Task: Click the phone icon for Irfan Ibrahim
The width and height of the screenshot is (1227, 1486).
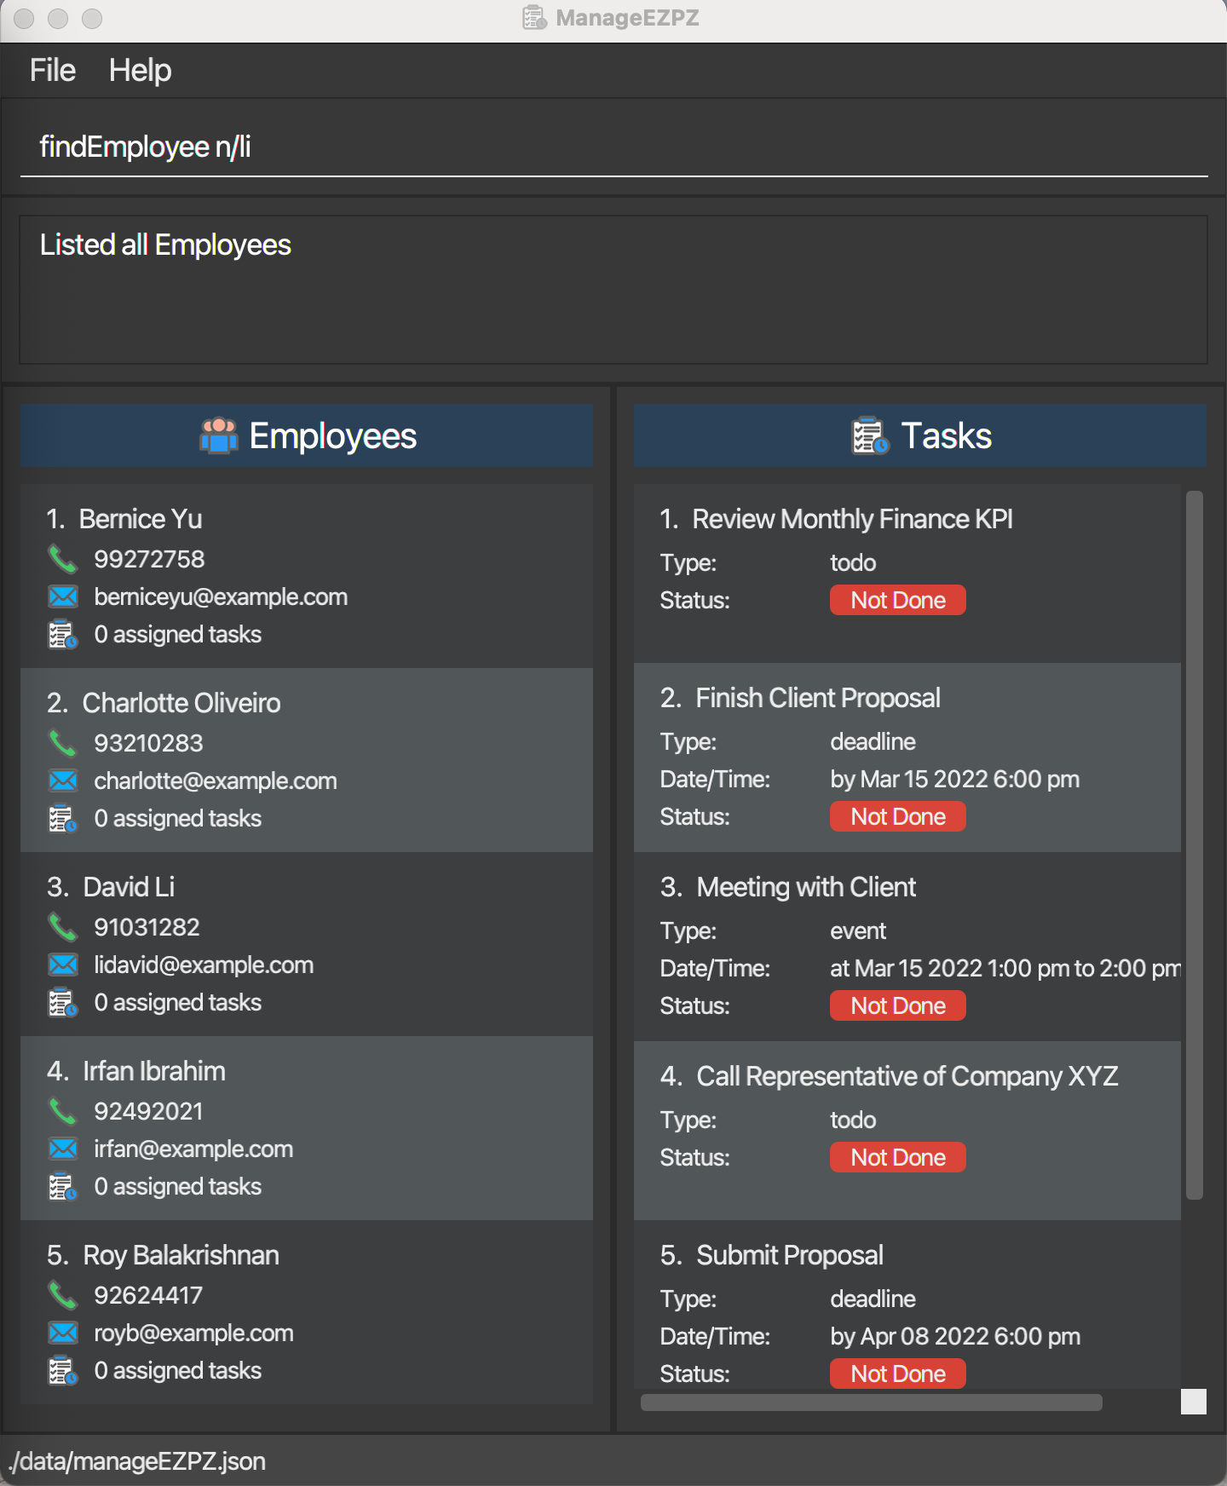Action: click(x=63, y=1111)
